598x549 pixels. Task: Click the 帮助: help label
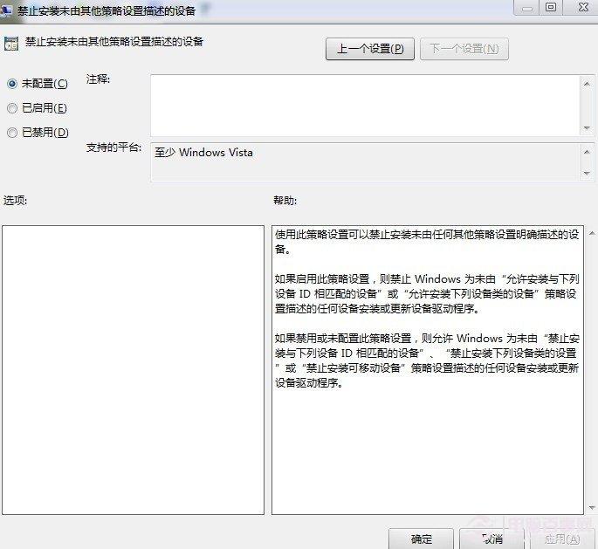285,200
